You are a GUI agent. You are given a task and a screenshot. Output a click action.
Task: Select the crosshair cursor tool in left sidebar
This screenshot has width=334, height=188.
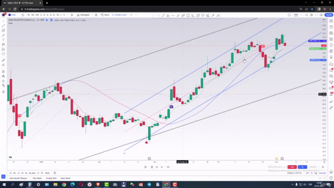tap(4, 21)
